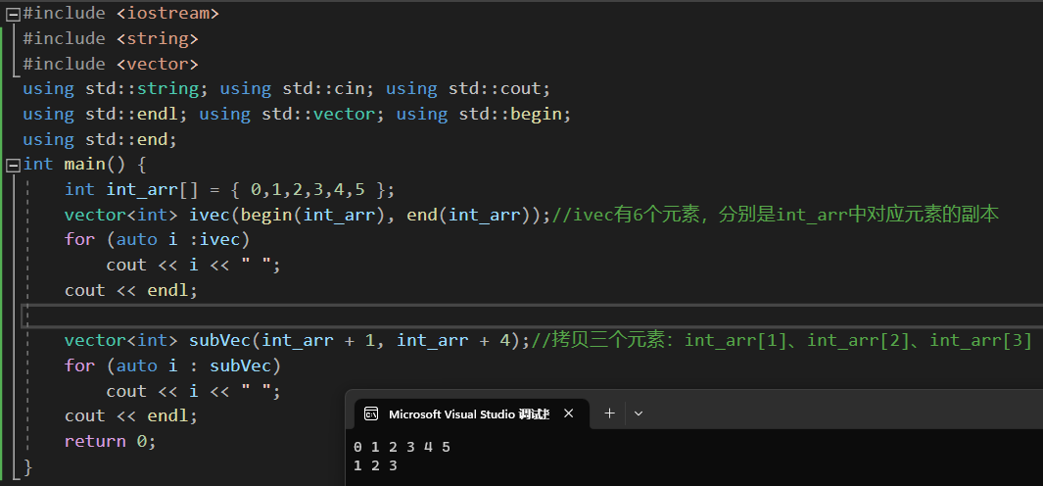Screen dimensions: 1043x486
Task: Expand the terminal profile dropdown chevron
Action: [x=639, y=413]
